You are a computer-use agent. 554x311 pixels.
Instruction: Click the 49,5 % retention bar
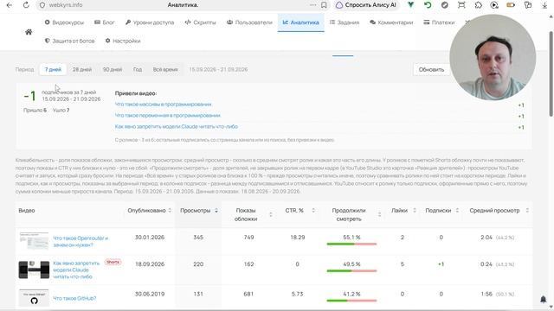tap(351, 270)
